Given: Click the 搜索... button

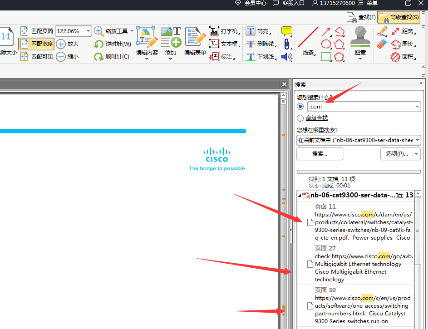Looking at the screenshot, I should [x=320, y=154].
